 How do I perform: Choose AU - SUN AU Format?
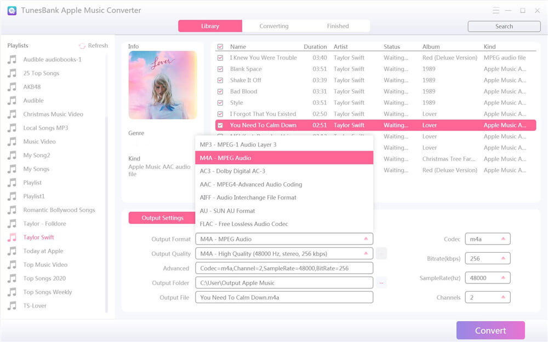coord(284,211)
